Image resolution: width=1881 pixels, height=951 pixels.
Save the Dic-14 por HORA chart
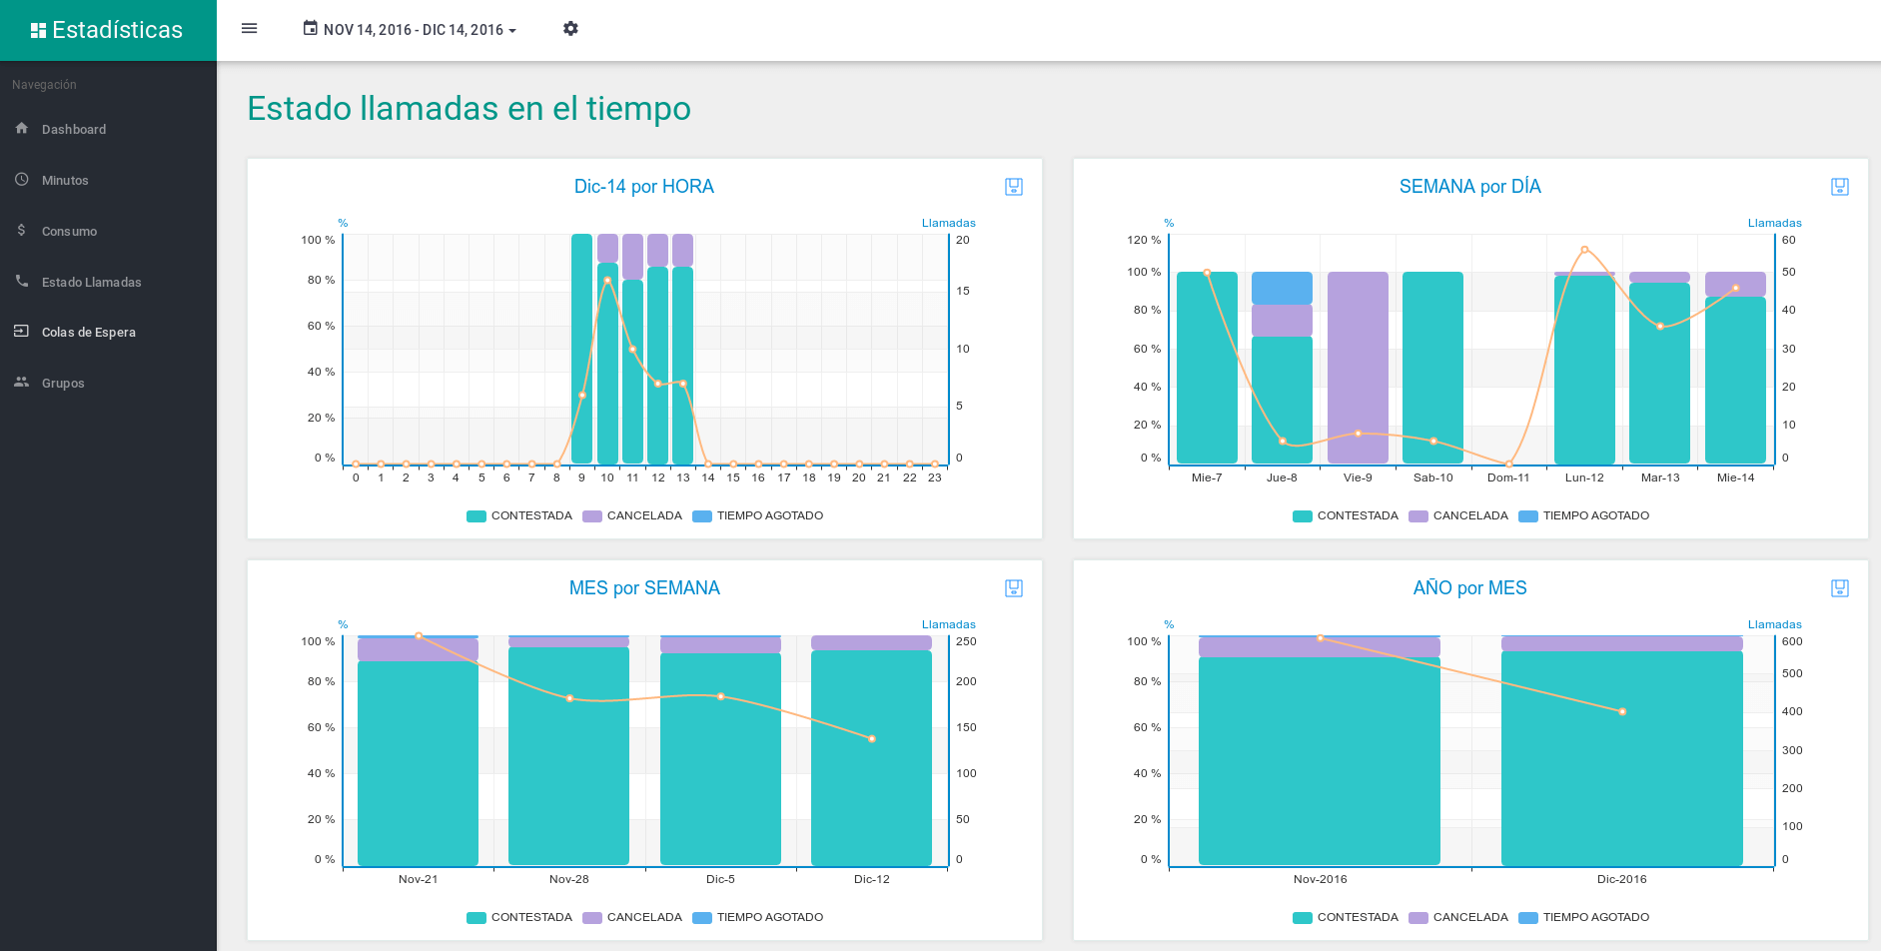(x=1014, y=187)
